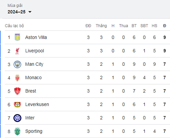Click the Monaco club crest

17,78
